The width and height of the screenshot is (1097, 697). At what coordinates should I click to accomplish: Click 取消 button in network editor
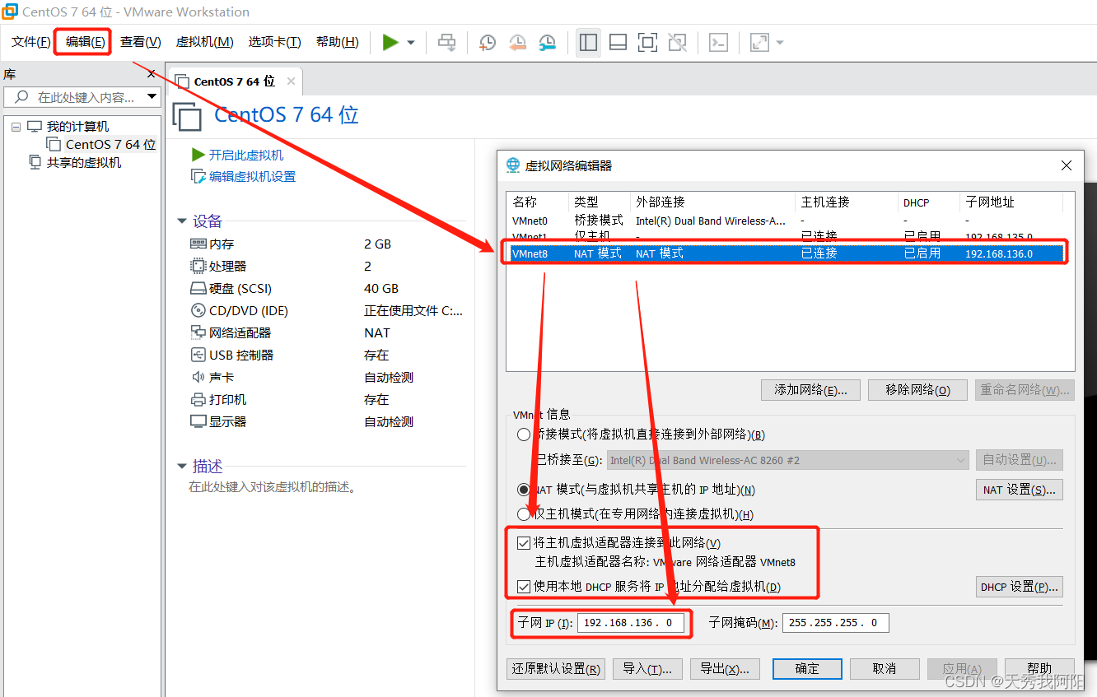pyautogui.click(x=885, y=668)
